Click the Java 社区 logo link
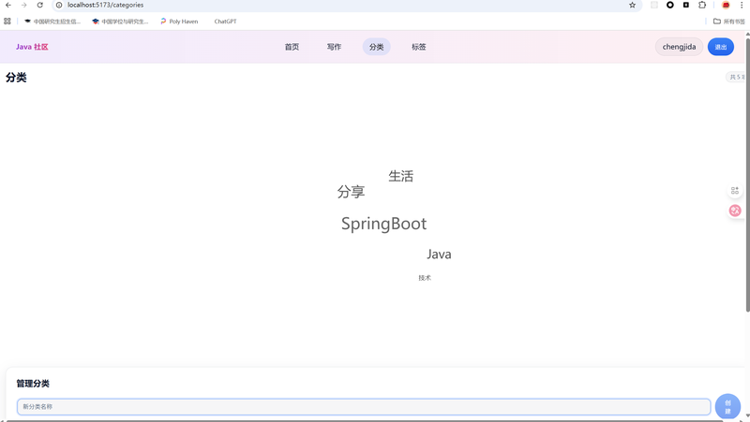Screen dimensions: 750x422 [32, 47]
